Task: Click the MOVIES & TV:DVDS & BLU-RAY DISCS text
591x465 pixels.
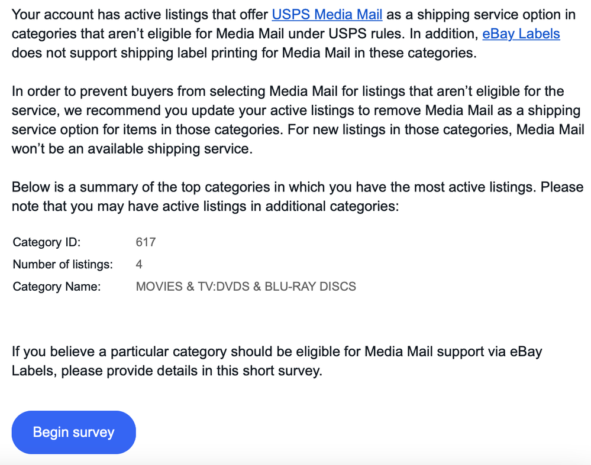Action: click(246, 287)
